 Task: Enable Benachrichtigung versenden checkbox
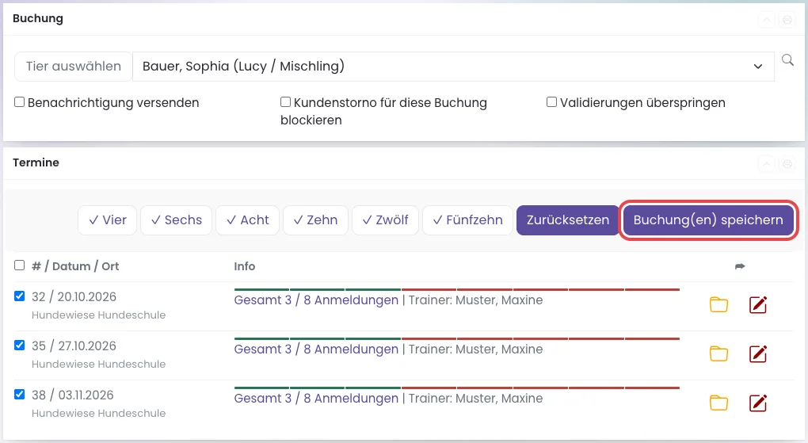click(x=20, y=102)
